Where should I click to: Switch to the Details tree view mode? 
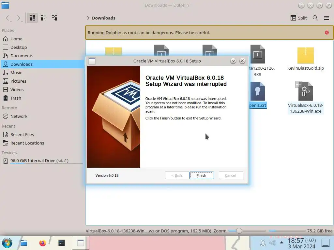pos(54,18)
